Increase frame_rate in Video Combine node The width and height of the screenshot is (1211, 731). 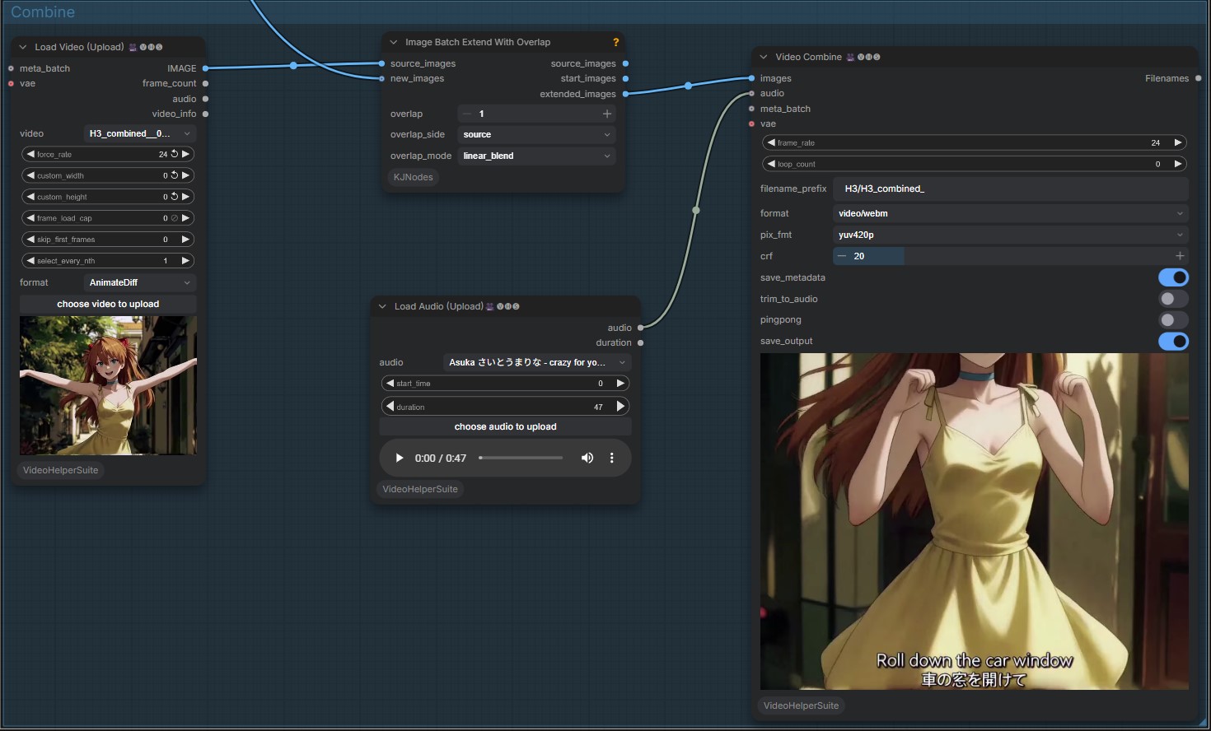click(x=1178, y=142)
